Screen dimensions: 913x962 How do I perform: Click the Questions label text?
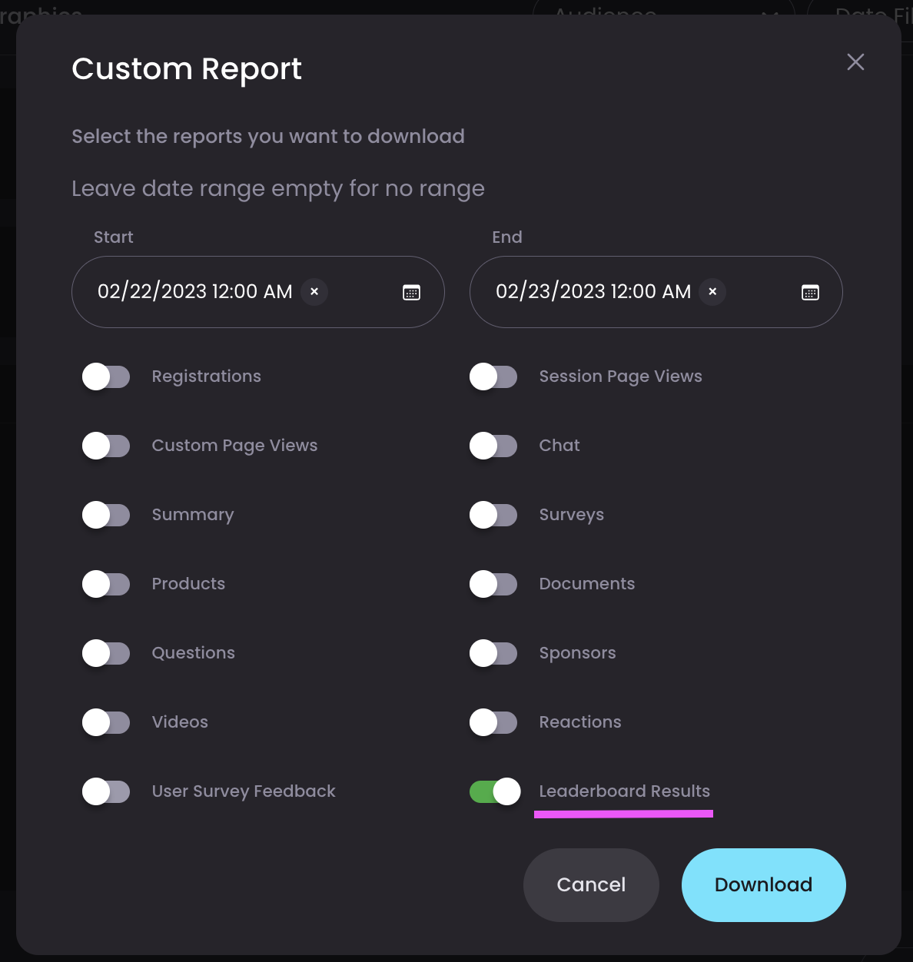(194, 653)
